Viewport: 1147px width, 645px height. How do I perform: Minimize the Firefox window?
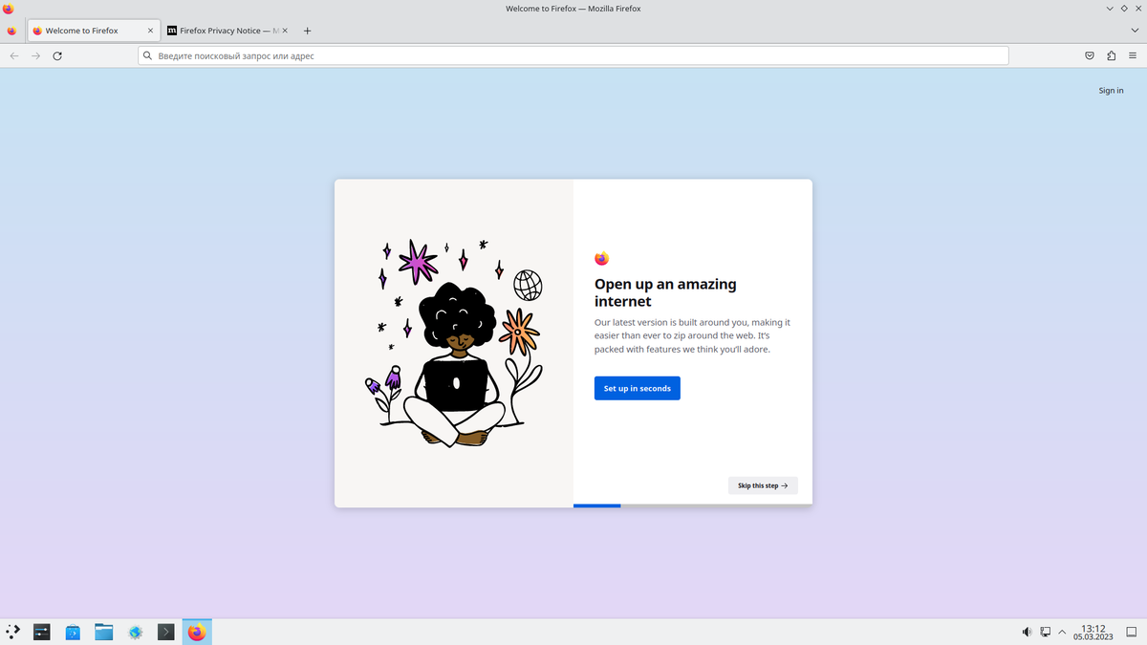coord(1109,9)
